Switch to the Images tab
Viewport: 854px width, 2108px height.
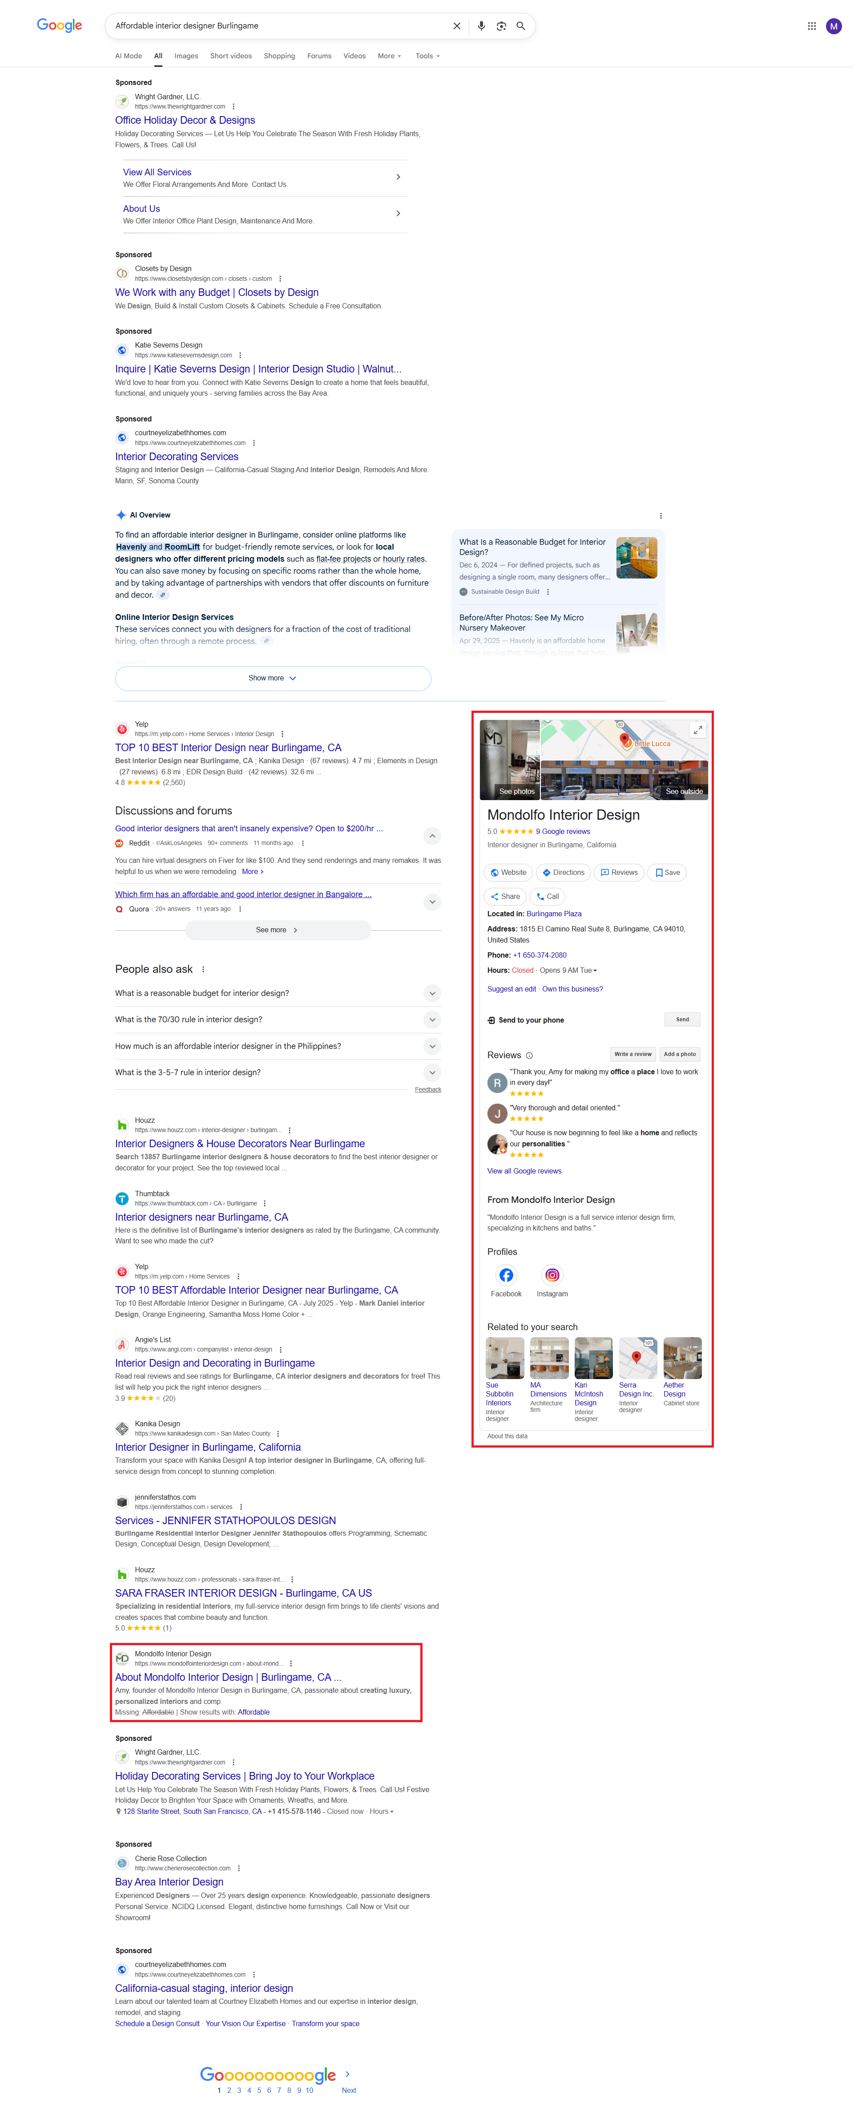[x=185, y=57]
